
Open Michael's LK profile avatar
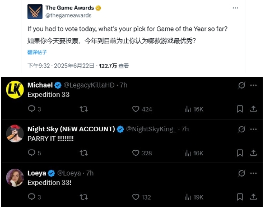pyautogui.click(x=15, y=90)
